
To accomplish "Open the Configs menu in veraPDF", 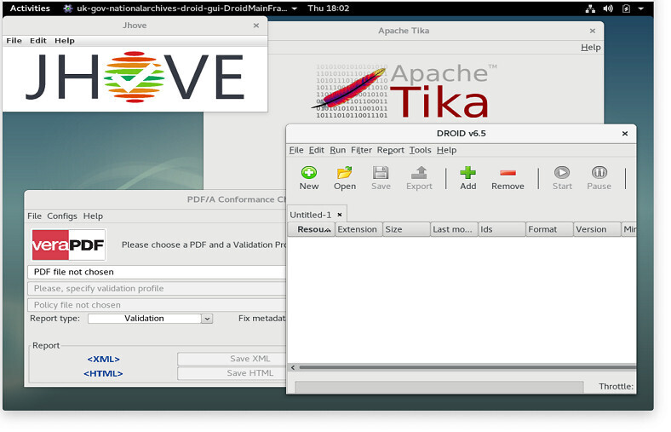I will click(62, 216).
